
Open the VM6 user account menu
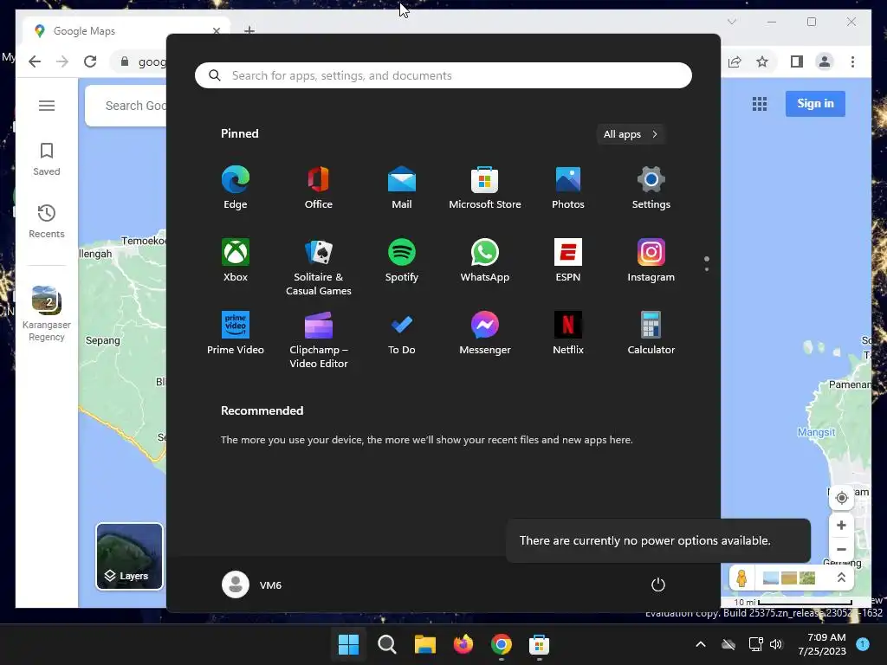252,584
